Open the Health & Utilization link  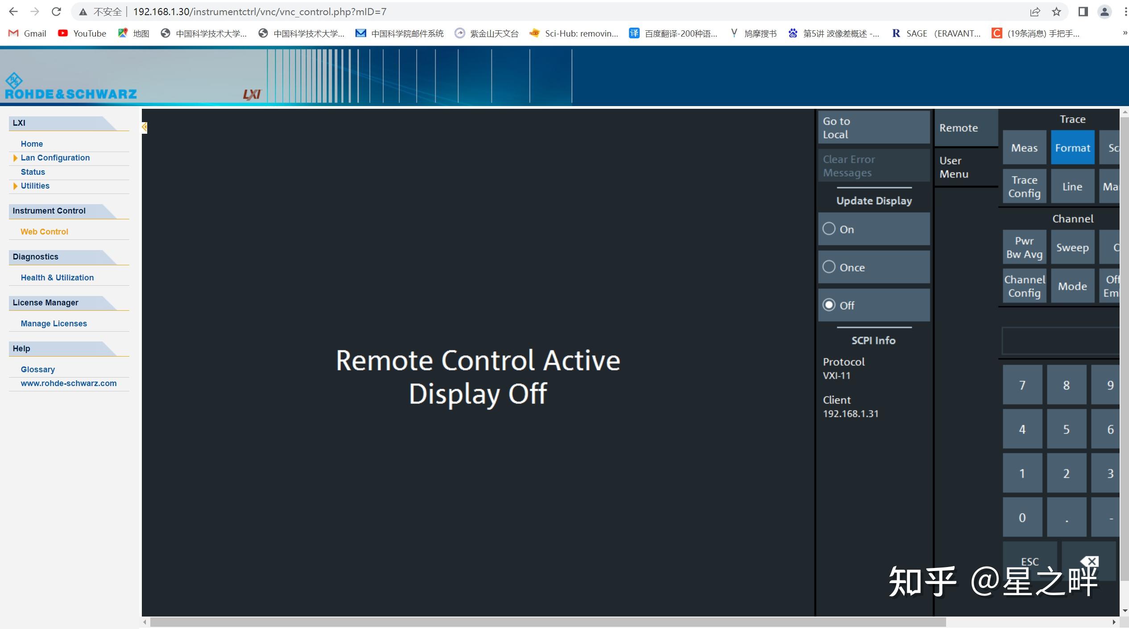coord(57,278)
